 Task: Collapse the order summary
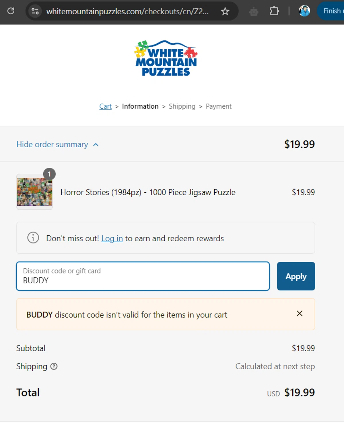52,144
